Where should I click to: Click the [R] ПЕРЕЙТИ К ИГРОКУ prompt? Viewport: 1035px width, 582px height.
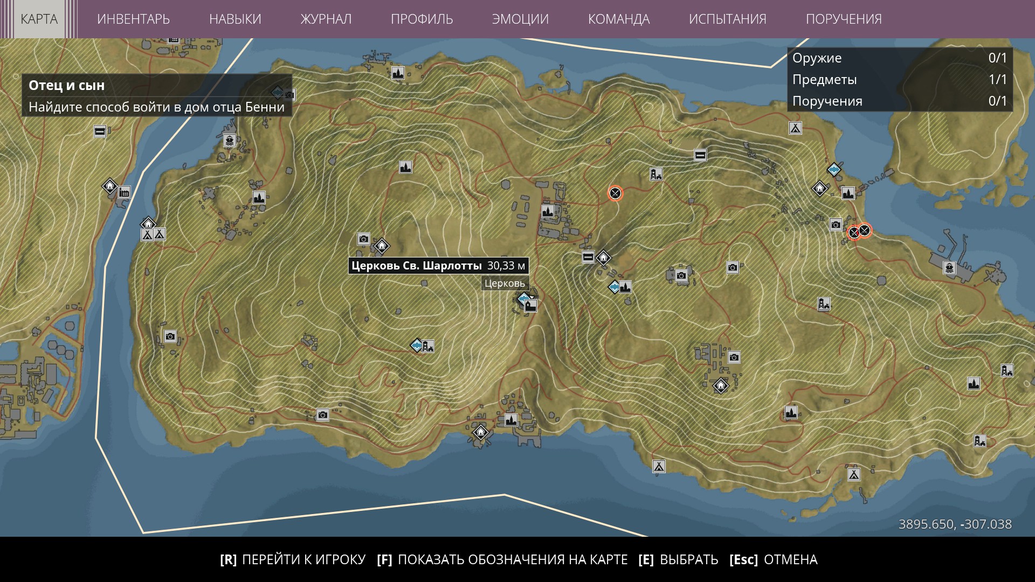tap(293, 559)
